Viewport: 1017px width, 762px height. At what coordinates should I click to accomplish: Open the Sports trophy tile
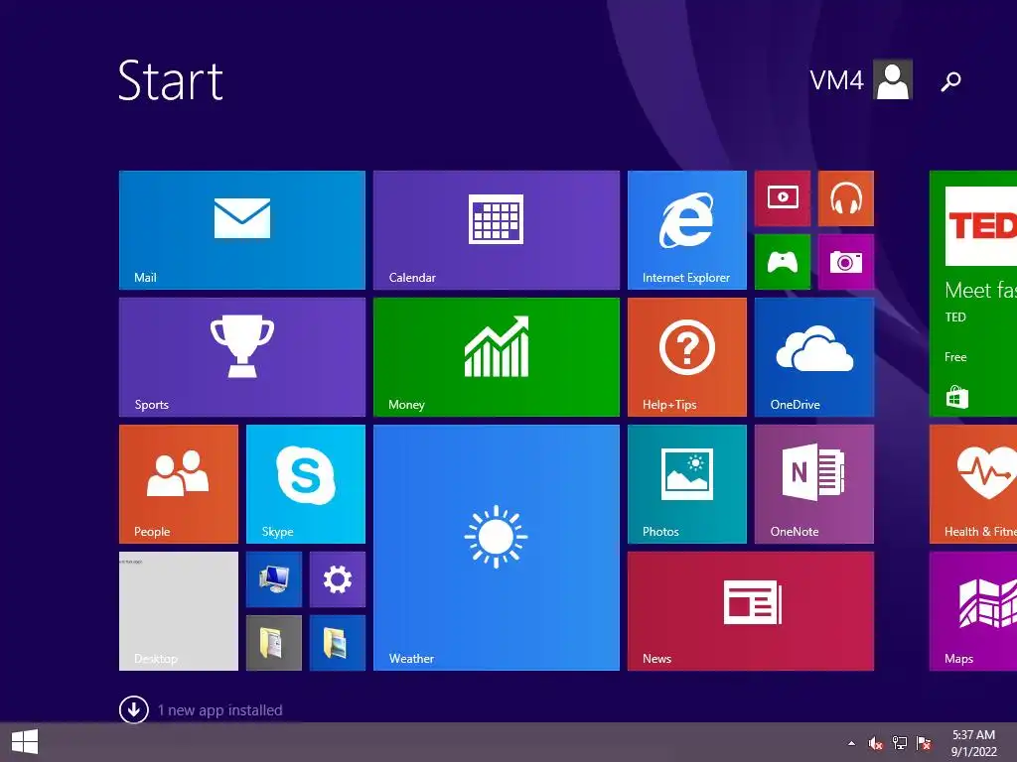click(x=242, y=357)
